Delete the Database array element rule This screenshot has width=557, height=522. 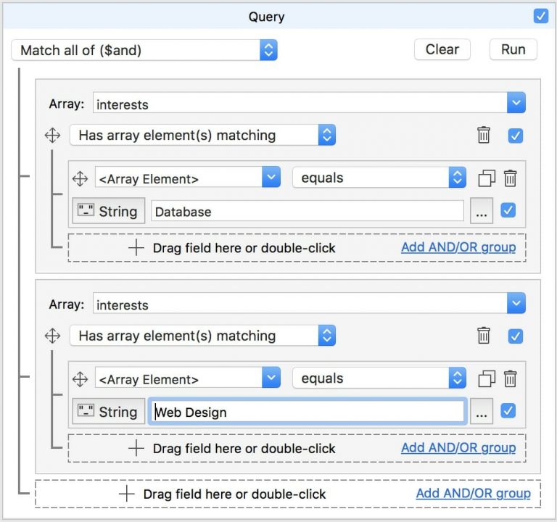click(511, 178)
